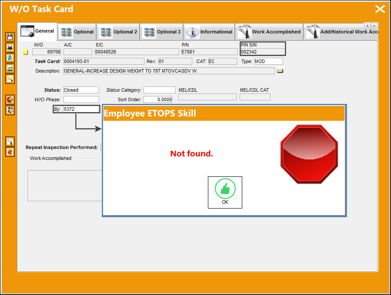Close the W/O Task Card window

380,9
